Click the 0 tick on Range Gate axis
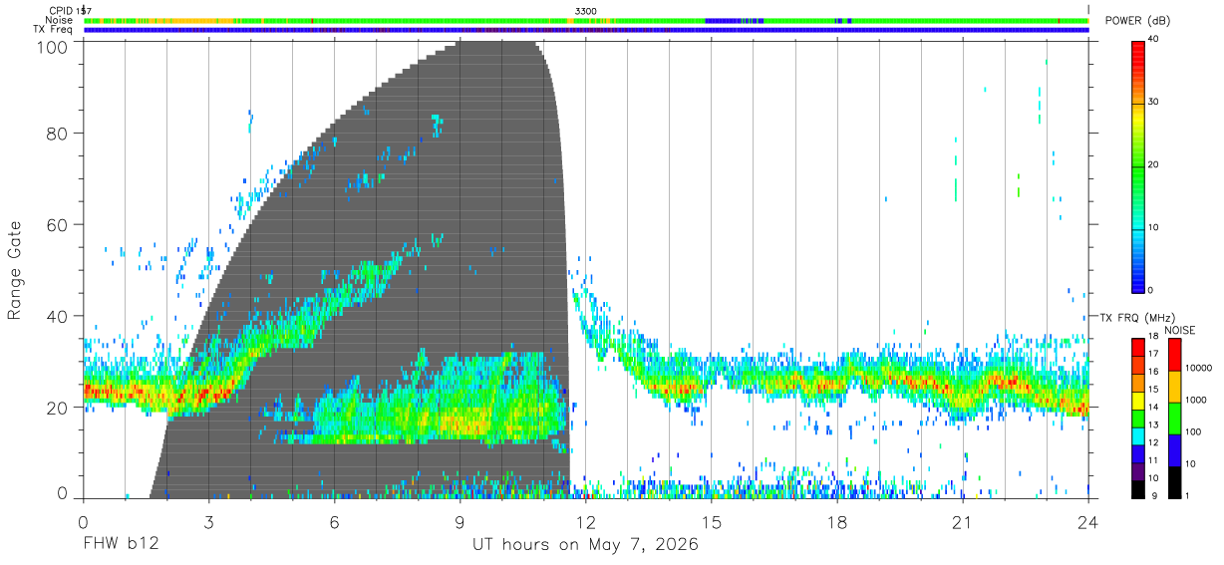 65,492
